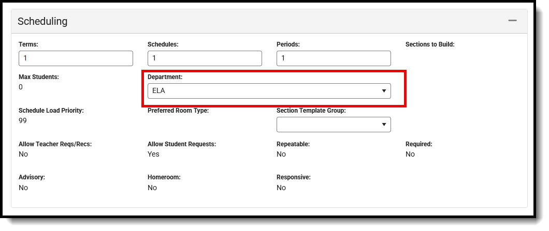This screenshot has width=549, height=231.
Task: Click the Max Students value 0
Action: [x=21, y=87]
